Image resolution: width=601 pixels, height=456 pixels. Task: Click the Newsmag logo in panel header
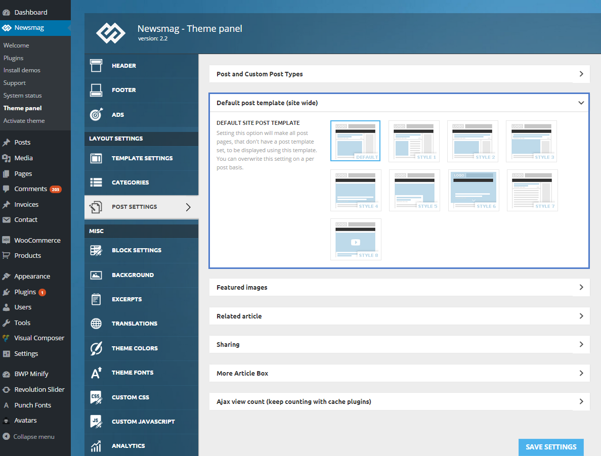point(110,33)
